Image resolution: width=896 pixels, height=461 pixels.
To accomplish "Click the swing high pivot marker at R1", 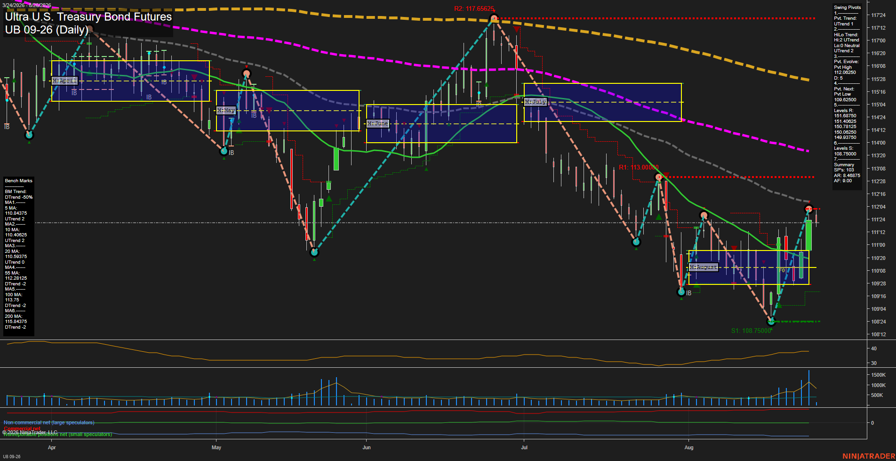I will [659, 177].
